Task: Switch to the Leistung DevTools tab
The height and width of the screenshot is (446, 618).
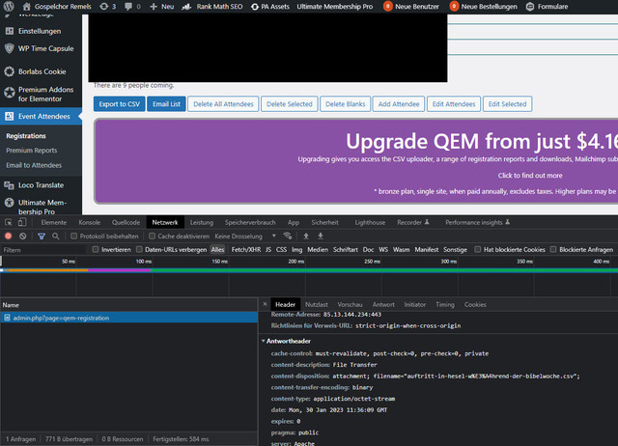Action: [202, 222]
